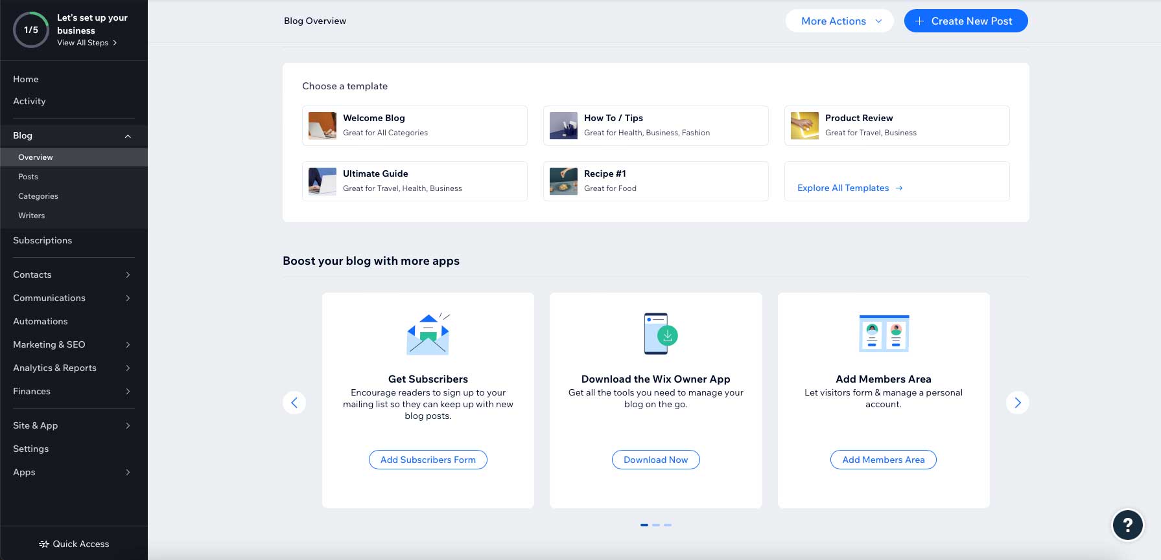Expand the Marketing & SEO menu

[x=128, y=345]
